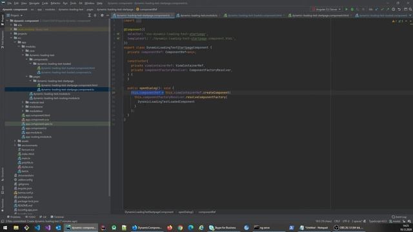Click the warnings indicator in the editor corner
The width and height of the screenshot is (413, 232).
(394, 21)
